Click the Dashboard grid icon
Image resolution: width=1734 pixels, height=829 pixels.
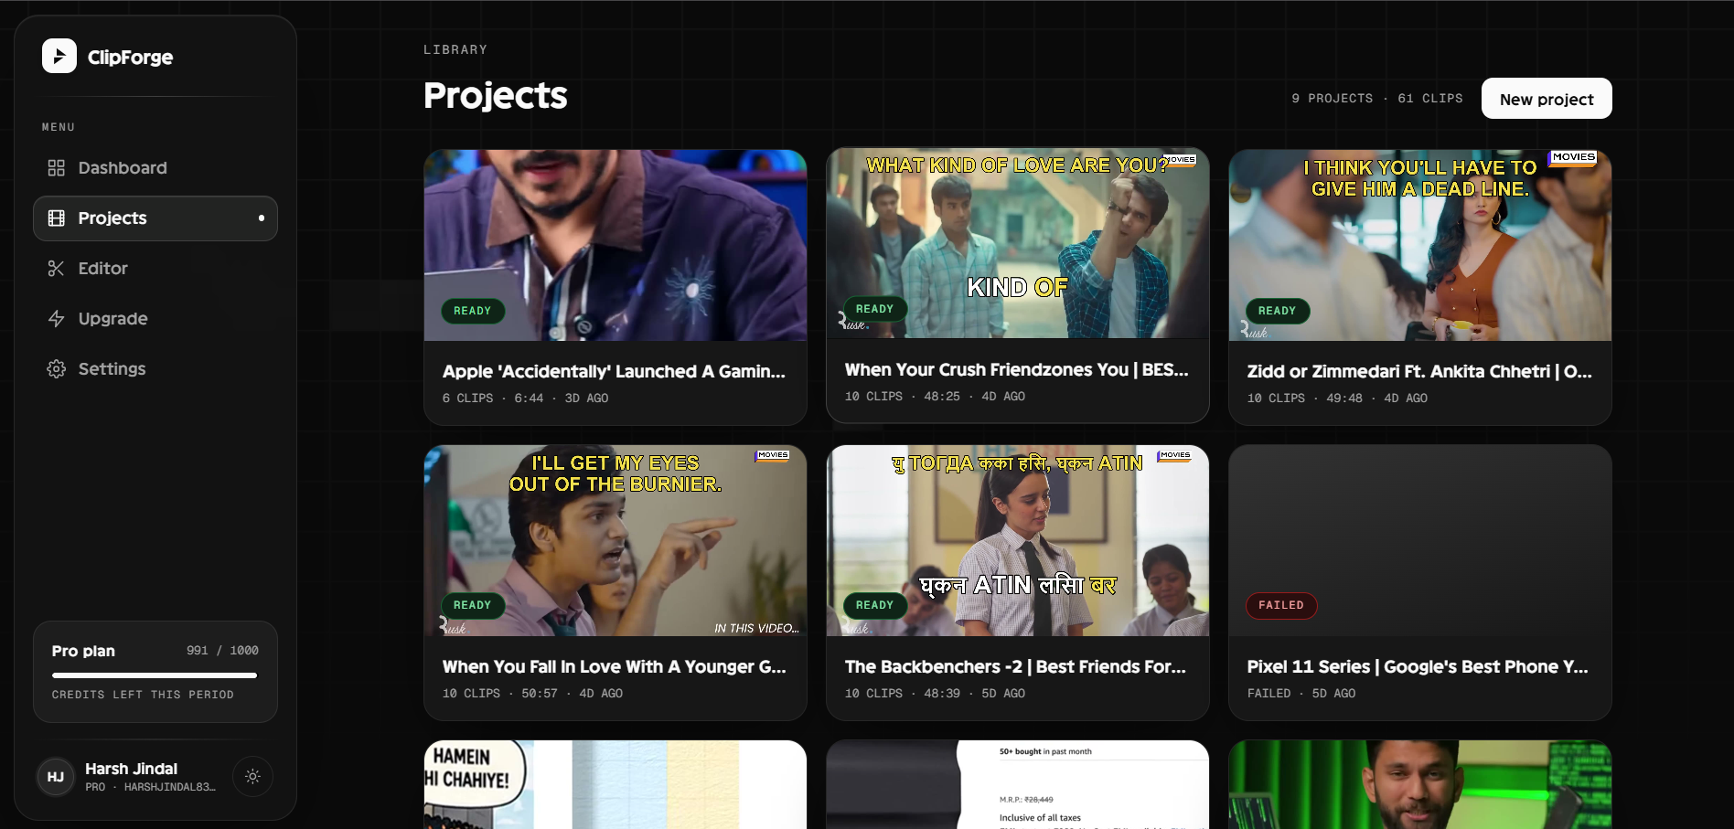coord(57,168)
